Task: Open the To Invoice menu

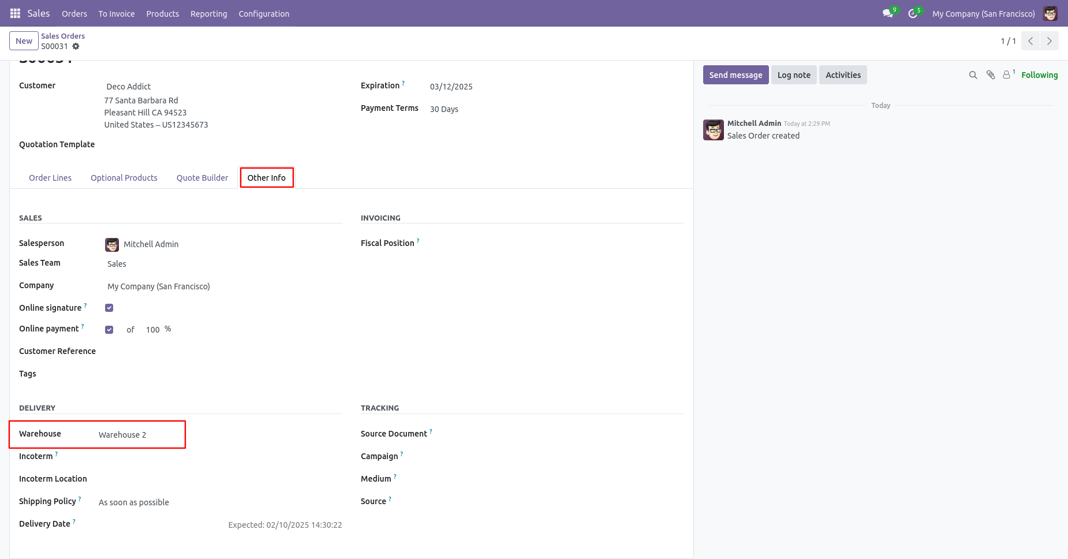Action: pyautogui.click(x=117, y=13)
